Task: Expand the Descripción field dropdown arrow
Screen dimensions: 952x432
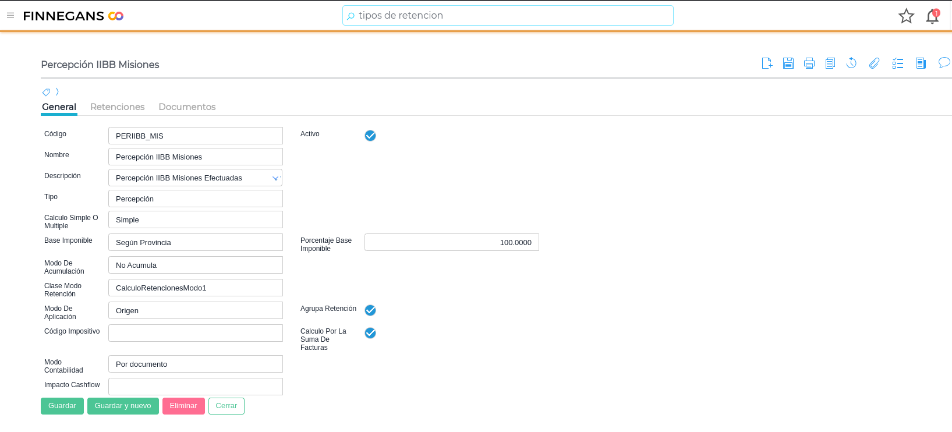Action: coord(275,178)
